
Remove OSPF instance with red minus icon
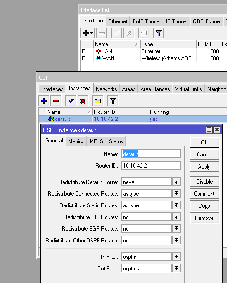coord(56,101)
